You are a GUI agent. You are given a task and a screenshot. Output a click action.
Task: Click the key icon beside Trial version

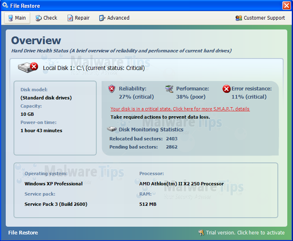[201, 232]
